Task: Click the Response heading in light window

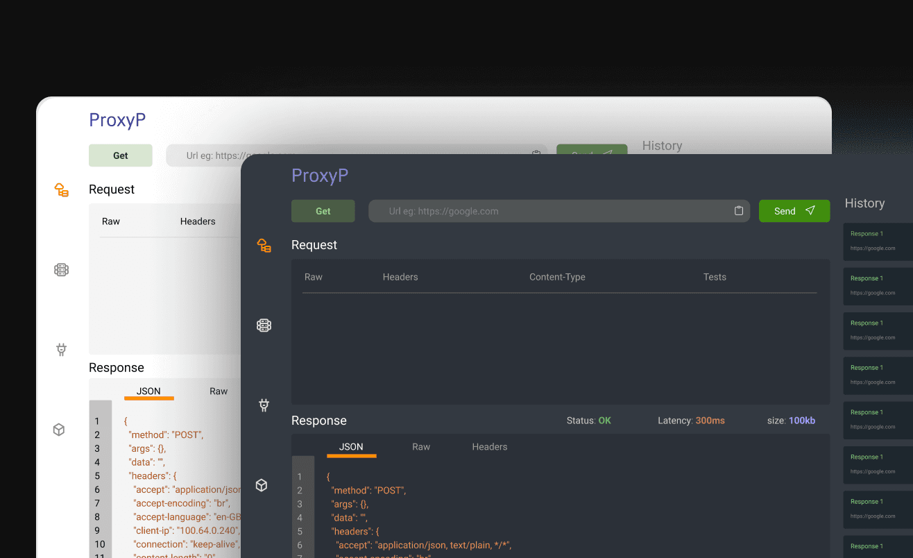Action: coord(117,368)
